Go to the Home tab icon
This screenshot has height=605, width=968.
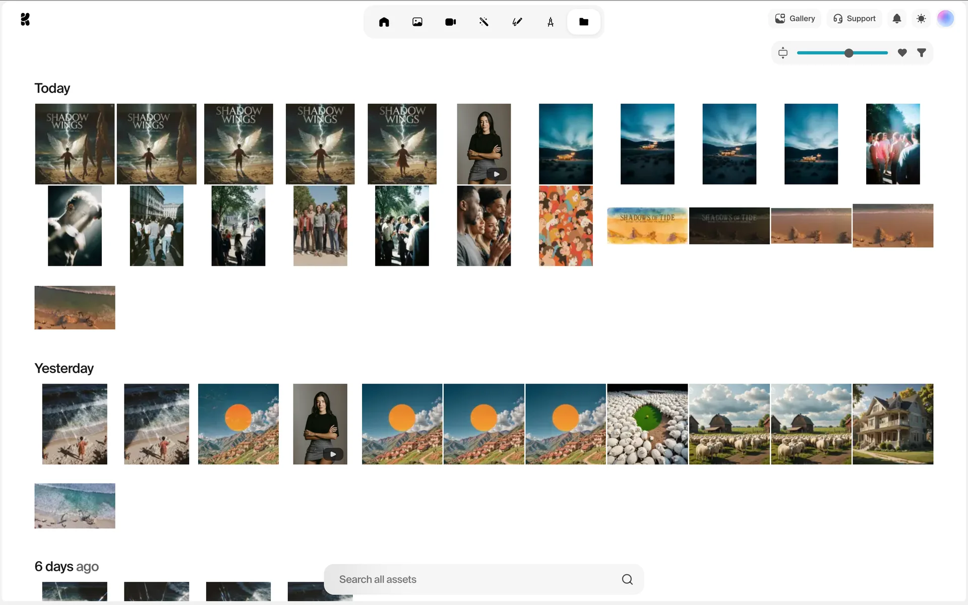coord(384,22)
